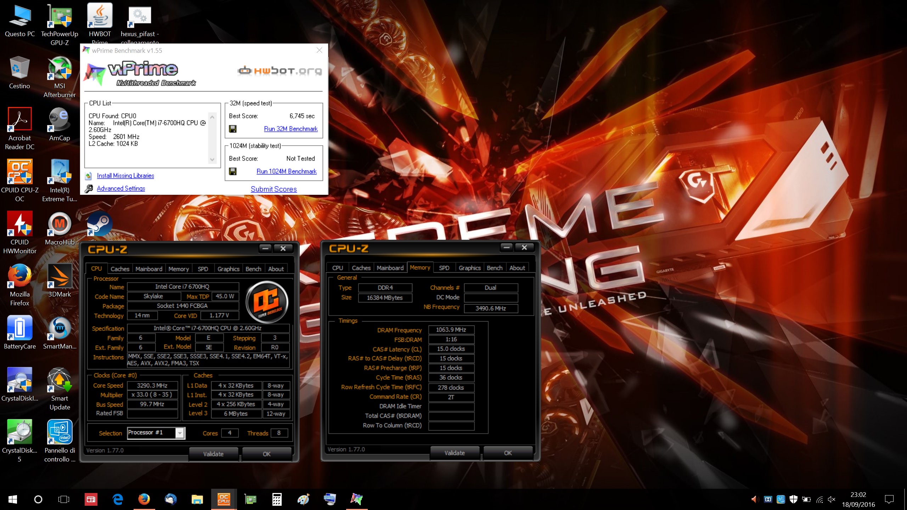Viewport: 907px width, 510px height.
Task: Click the Submit Scores link in wPrime
Action: click(274, 189)
